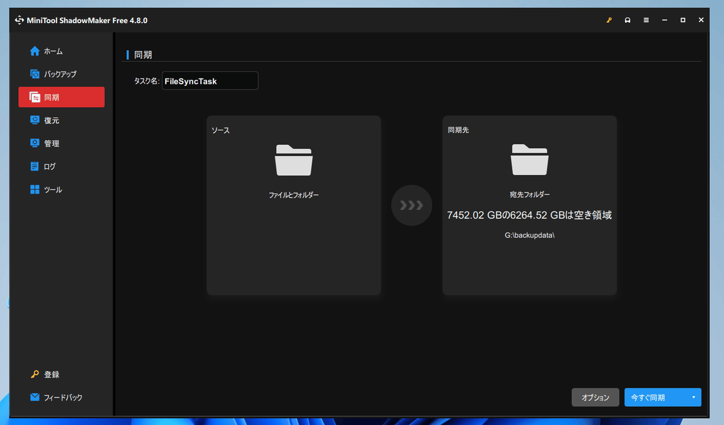Click the source folder icon
This screenshot has height=425, width=724.
(x=294, y=160)
